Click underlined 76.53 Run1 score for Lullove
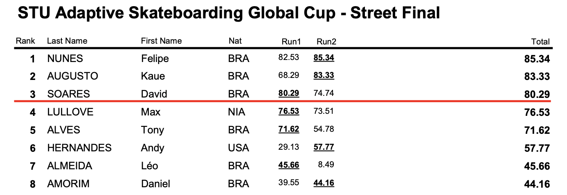Viewport: 567px width, 195px height. (x=288, y=111)
